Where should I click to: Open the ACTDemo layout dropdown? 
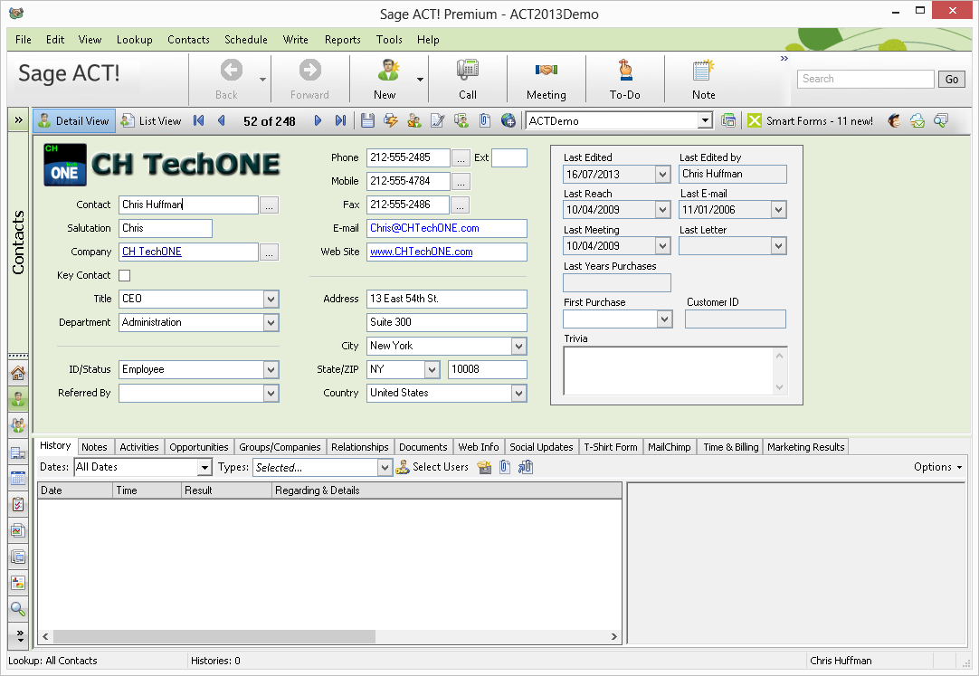click(x=705, y=120)
